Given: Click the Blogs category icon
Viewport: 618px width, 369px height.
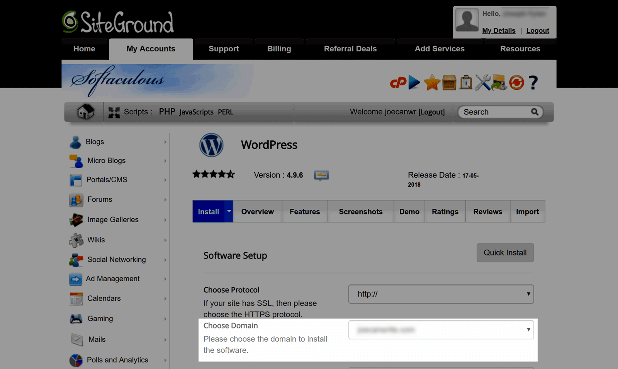Looking at the screenshot, I should 75,142.
